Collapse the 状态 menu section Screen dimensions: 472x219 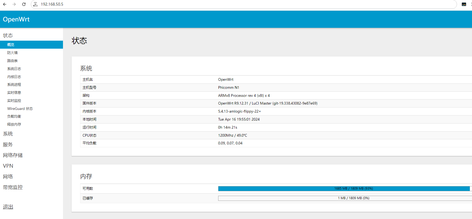point(8,36)
